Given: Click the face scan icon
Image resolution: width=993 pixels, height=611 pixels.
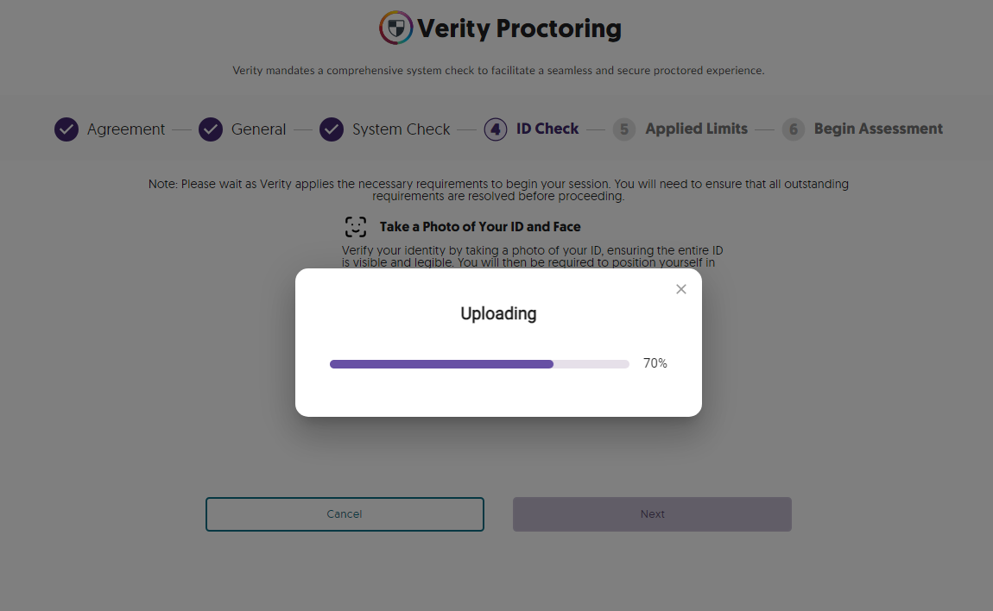Looking at the screenshot, I should 356,227.
